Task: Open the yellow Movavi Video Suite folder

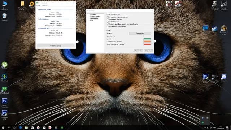Action: (x=22, y=6)
